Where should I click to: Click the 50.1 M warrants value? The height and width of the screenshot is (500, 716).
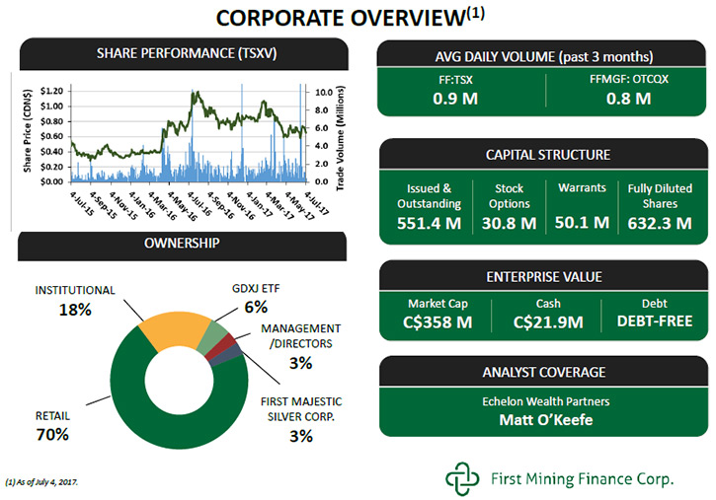click(582, 222)
